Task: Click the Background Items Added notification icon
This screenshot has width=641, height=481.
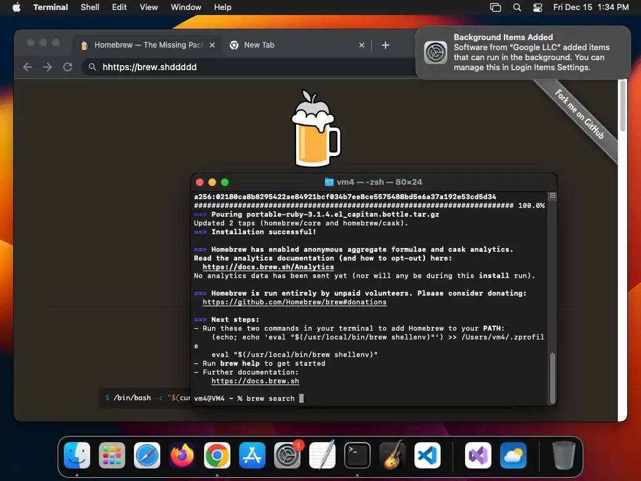Action: click(436, 53)
